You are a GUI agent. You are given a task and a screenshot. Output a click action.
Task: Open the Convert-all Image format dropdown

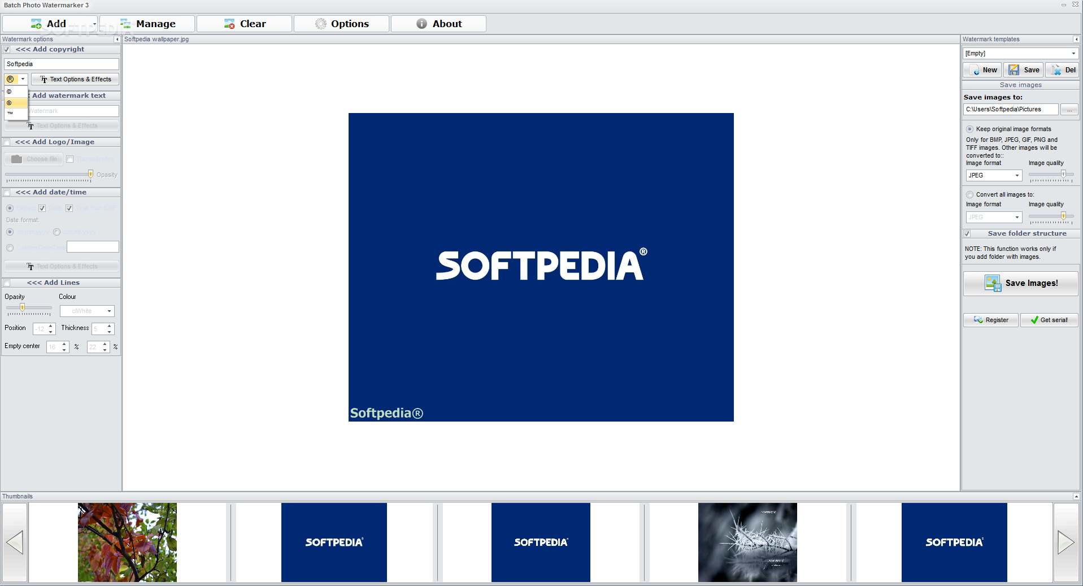pos(994,218)
